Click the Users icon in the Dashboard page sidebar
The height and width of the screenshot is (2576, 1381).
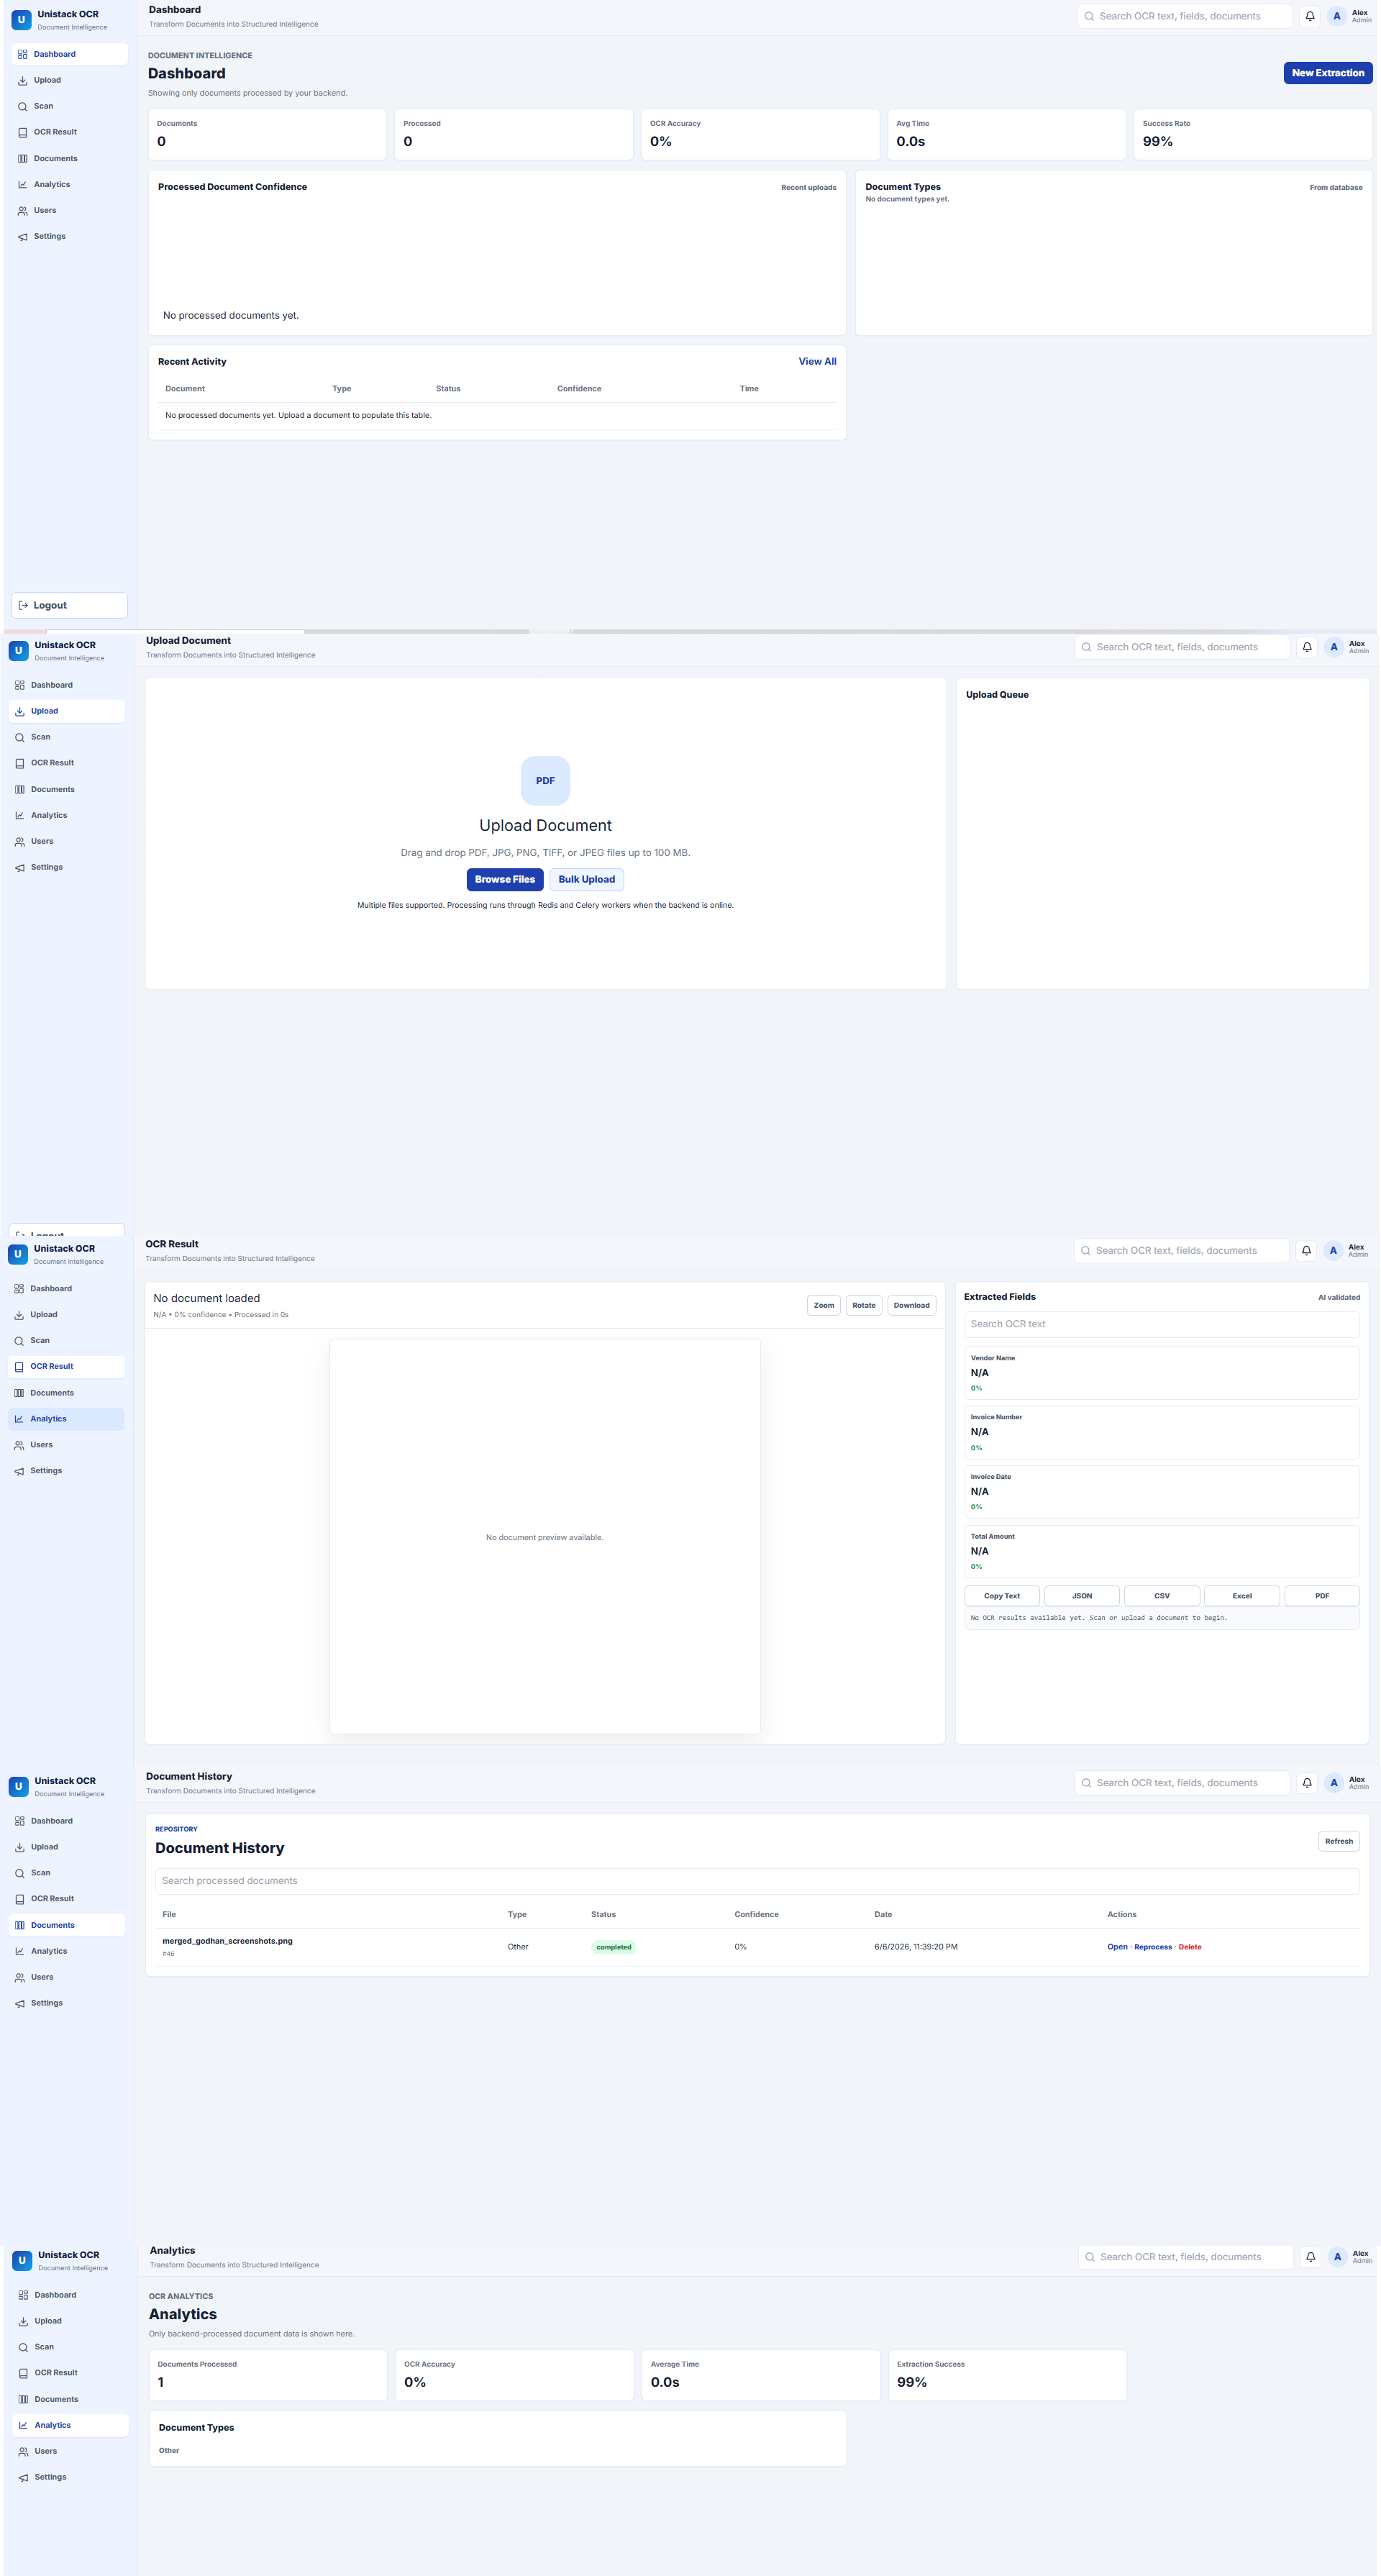[x=22, y=210]
